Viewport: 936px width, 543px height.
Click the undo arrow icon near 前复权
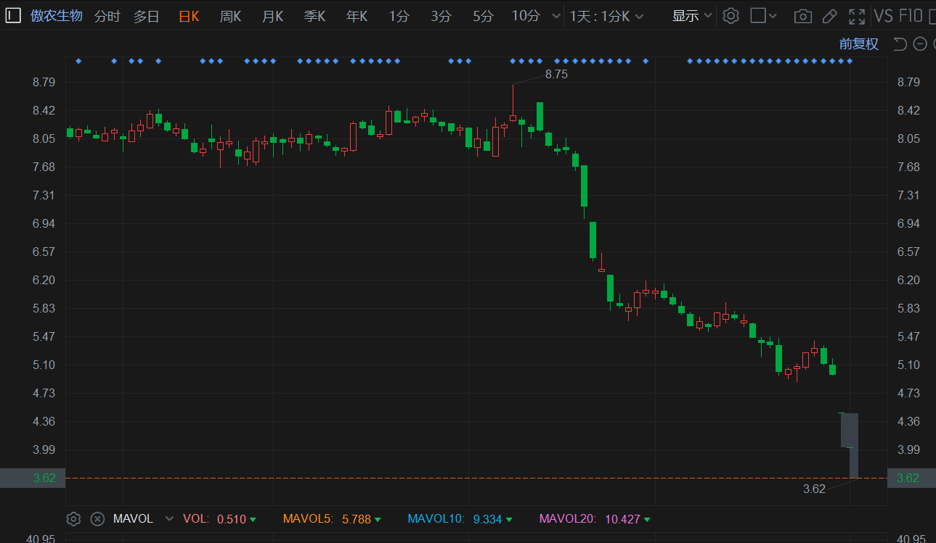[900, 44]
